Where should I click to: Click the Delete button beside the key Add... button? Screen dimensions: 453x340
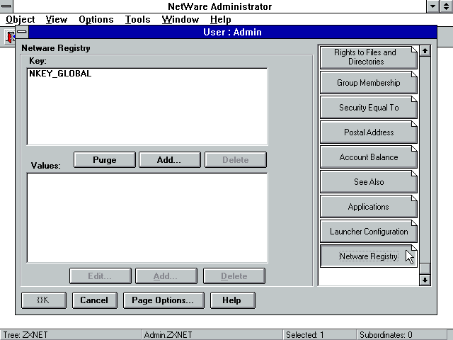tap(236, 160)
